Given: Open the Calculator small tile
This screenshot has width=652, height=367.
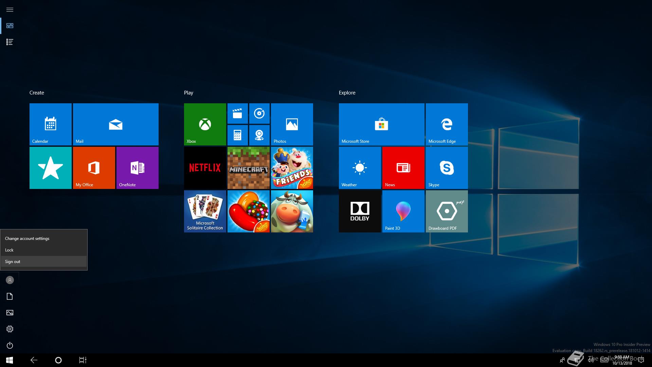Looking at the screenshot, I should (x=238, y=135).
